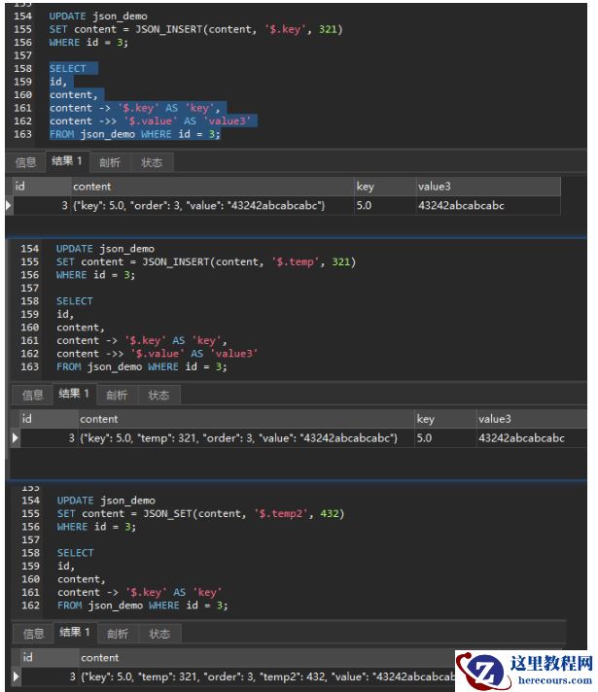
Task: Click the highlighted FROM json_demo WHERE id = 3 line
Action: pos(134,134)
